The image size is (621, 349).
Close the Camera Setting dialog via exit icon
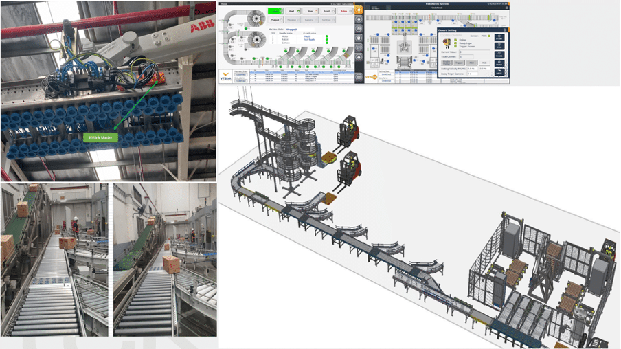pos(505,30)
